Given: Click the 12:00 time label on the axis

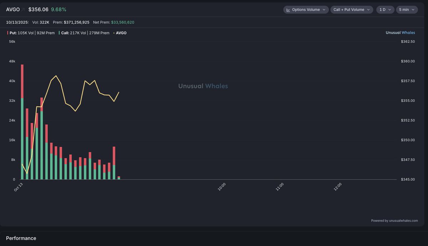Looking at the screenshot, I should (x=337, y=187).
